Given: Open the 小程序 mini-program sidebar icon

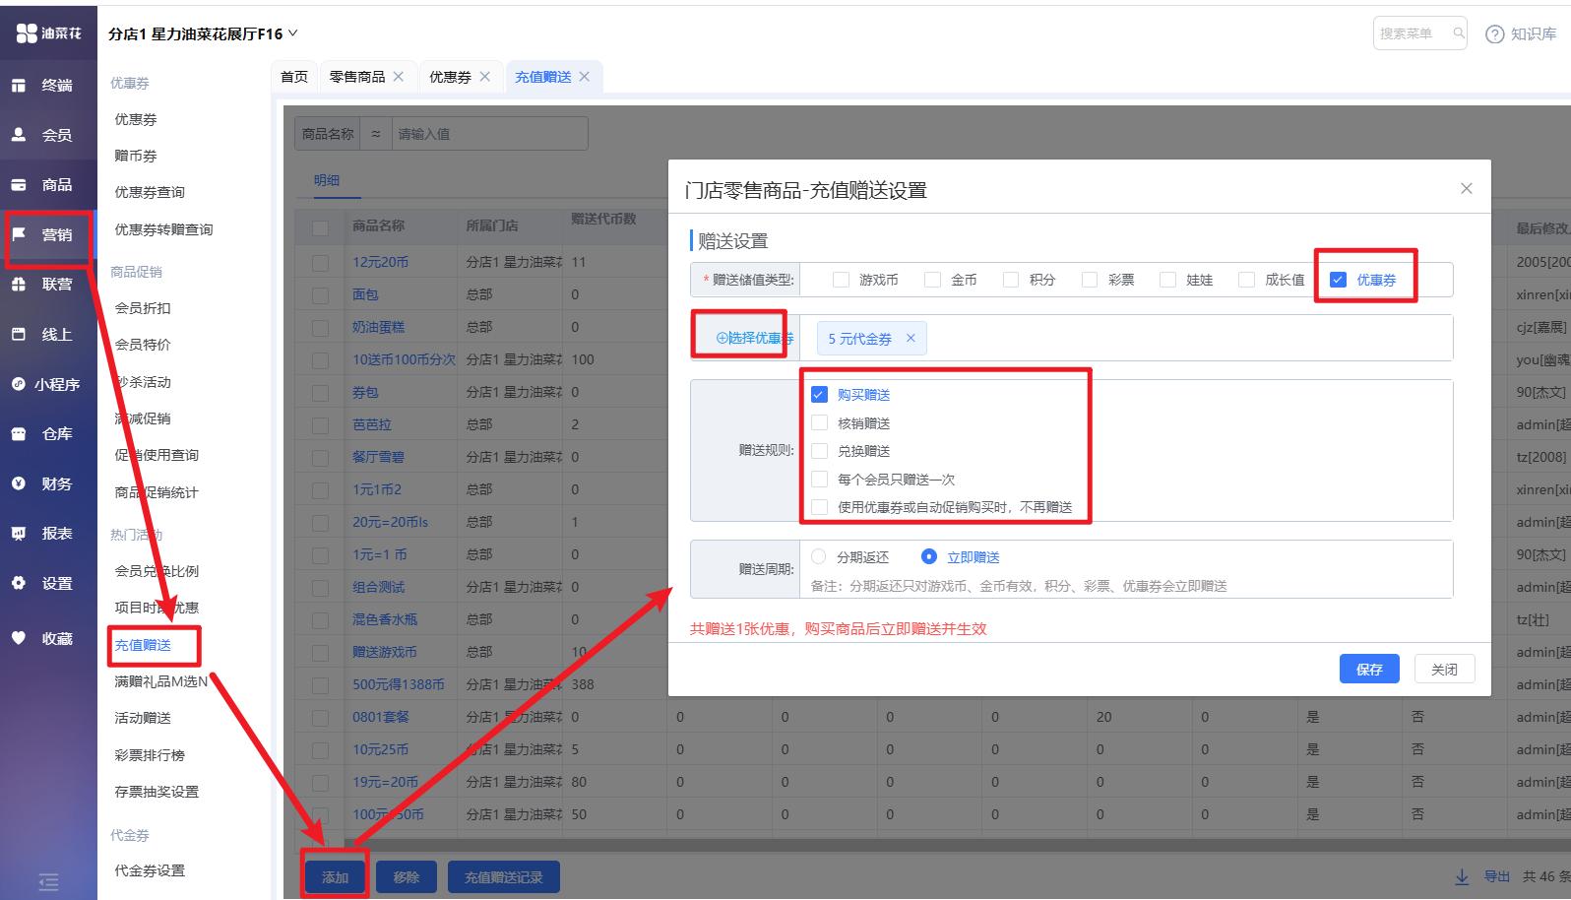Looking at the screenshot, I should [x=19, y=384].
